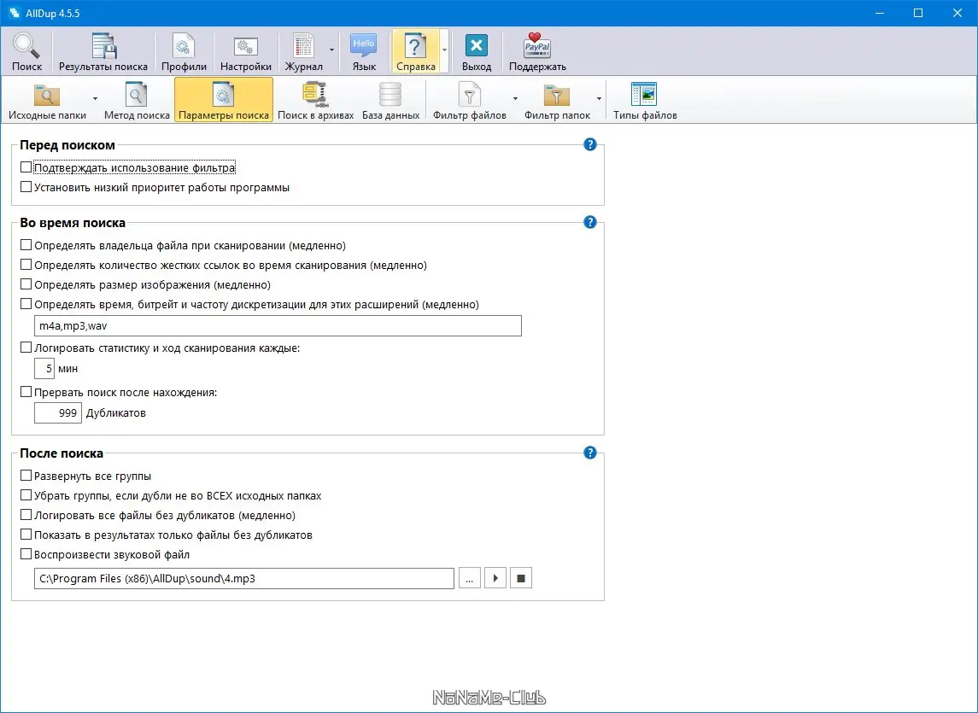Image resolution: width=978 pixels, height=713 pixels.
Task: Browse for a sound file with the ellipsis button
Action: tap(469, 578)
